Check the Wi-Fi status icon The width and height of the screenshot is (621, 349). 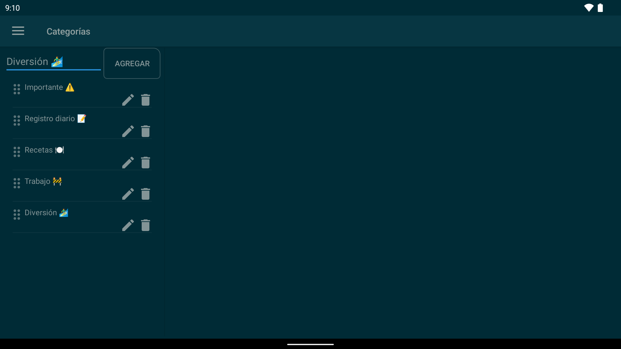(589, 8)
